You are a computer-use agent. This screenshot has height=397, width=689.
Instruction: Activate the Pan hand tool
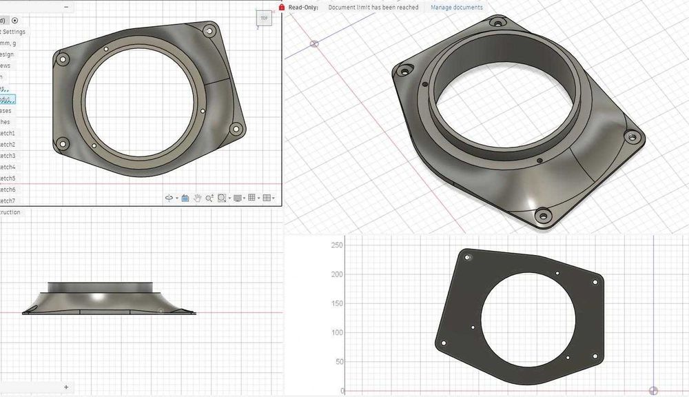197,198
